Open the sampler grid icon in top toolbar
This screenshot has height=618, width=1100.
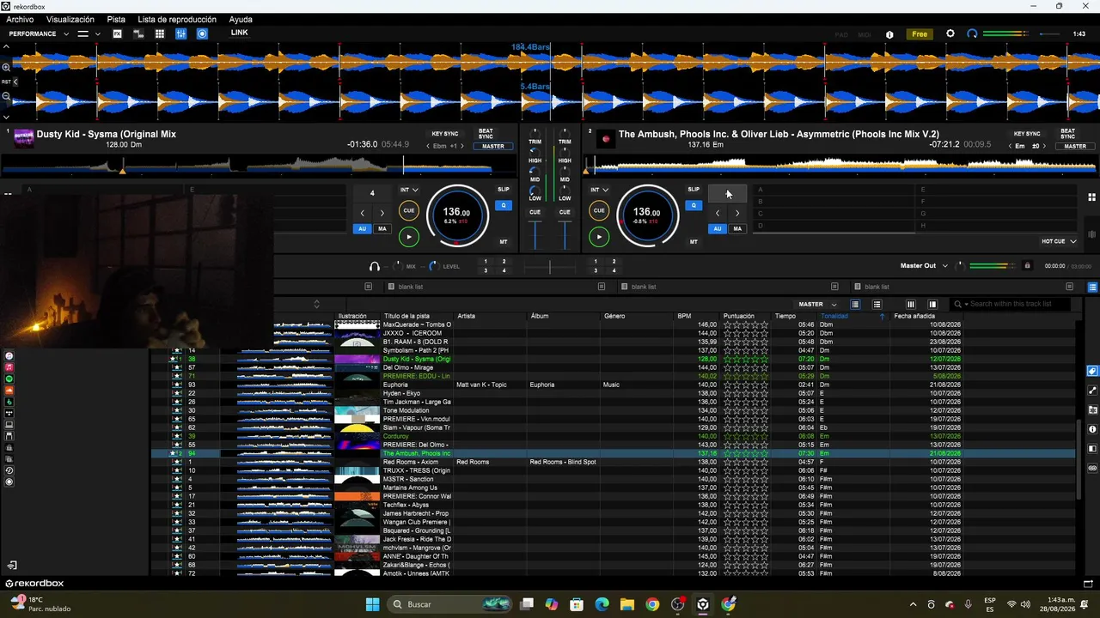click(x=160, y=33)
